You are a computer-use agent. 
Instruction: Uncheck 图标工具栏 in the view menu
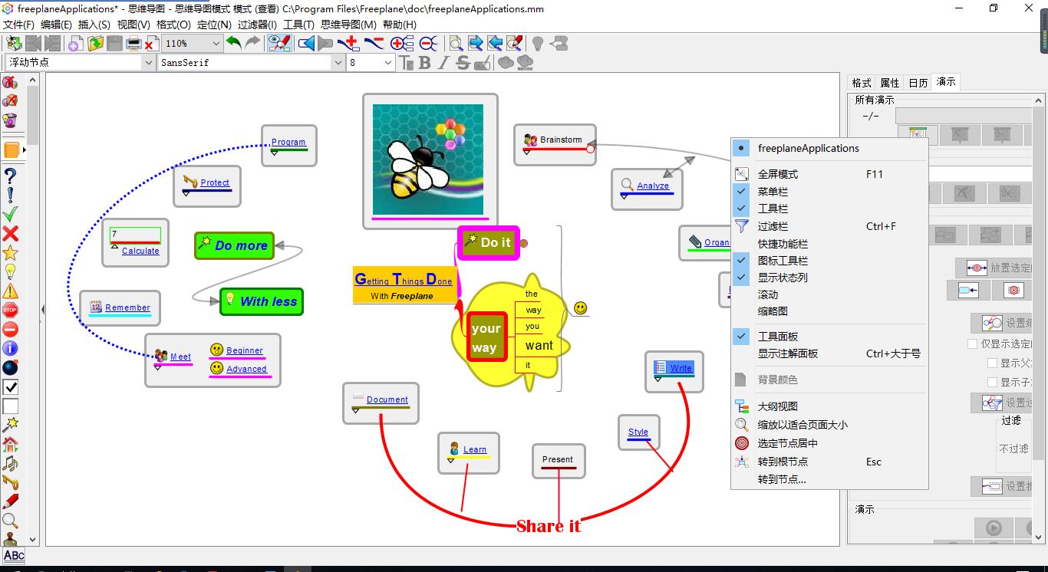pos(783,261)
